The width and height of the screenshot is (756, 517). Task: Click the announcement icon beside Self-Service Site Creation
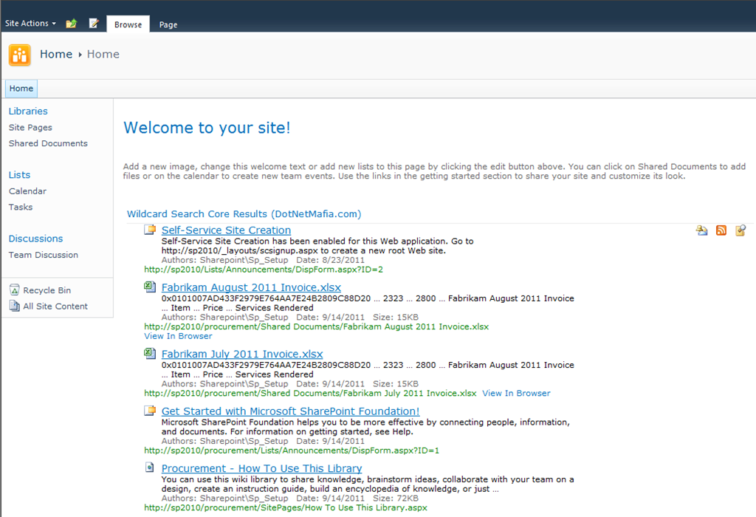(x=150, y=230)
